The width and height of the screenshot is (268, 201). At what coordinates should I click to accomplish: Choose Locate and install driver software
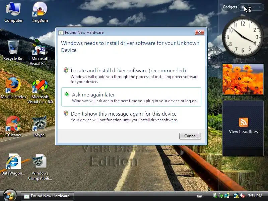[x=131, y=76]
